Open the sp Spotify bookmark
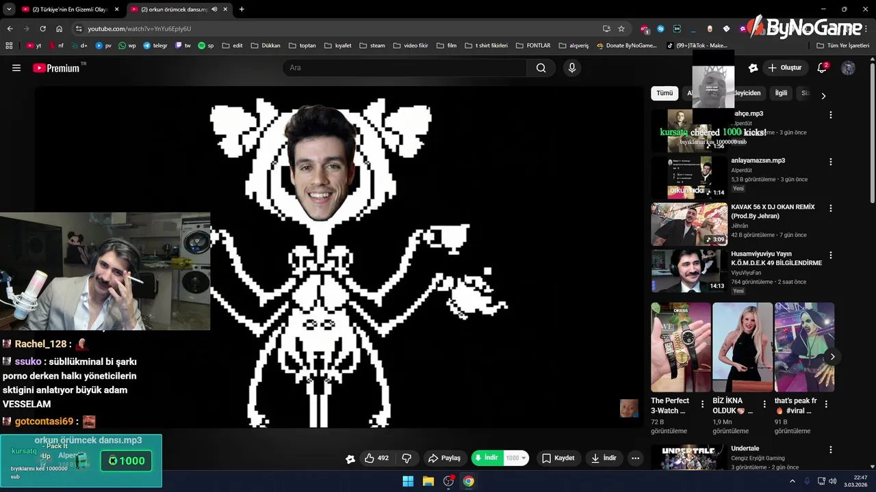This screenshot has height=492, width=876. click(206, 46)
